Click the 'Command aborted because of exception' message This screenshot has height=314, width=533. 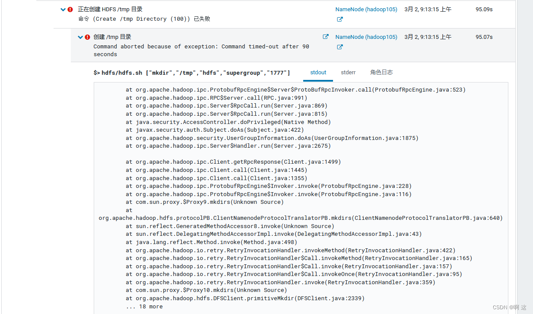pos(201,47)
